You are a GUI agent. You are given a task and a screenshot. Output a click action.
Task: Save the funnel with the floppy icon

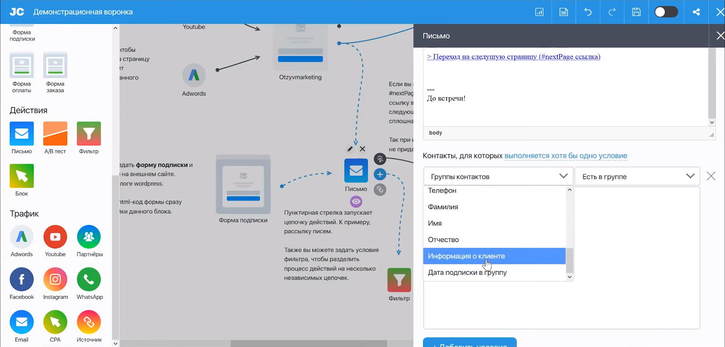636,12
